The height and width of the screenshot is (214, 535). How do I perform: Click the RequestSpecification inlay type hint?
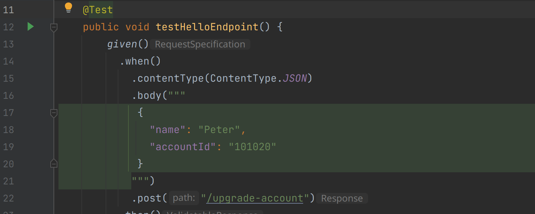coord(200,44)
